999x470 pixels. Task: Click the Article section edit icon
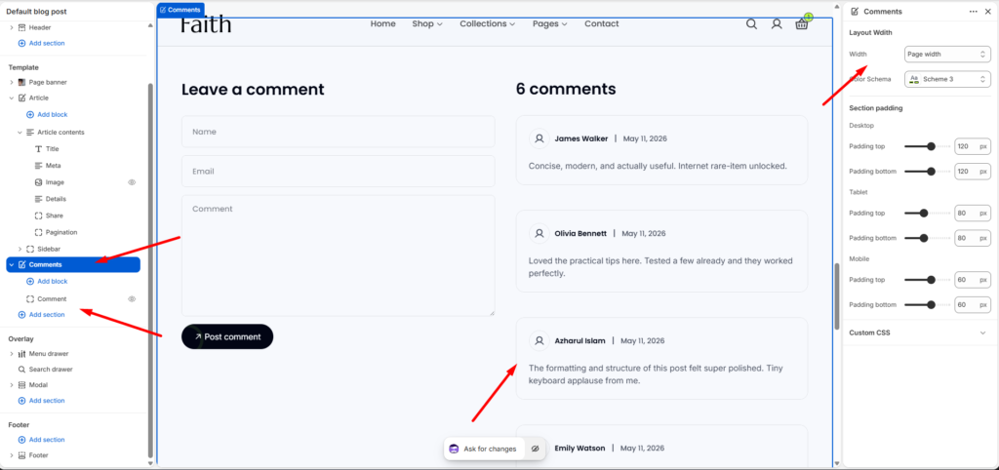(21, 98)
